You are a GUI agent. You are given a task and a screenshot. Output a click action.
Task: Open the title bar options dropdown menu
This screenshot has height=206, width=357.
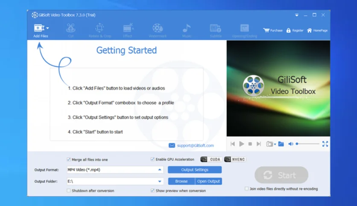coord(297,15)
